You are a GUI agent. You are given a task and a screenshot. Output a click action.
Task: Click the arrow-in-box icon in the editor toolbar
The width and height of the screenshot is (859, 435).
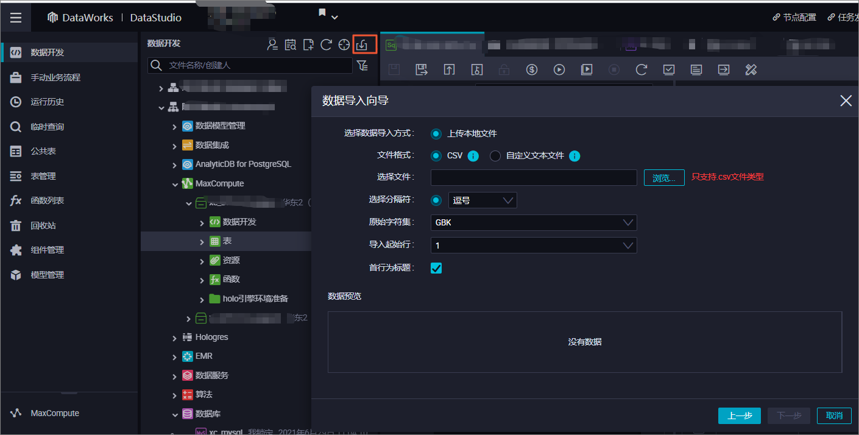723,69
